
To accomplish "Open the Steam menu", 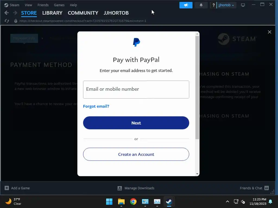I will [14, 5].
